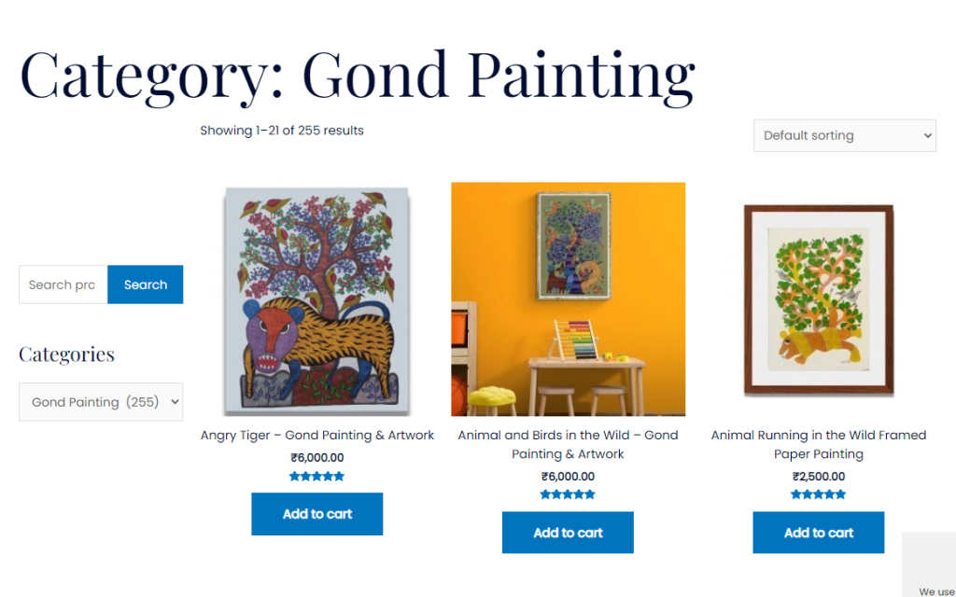
Task: Click the Angry Tiger star rating
Action: (x=317, y=477)
